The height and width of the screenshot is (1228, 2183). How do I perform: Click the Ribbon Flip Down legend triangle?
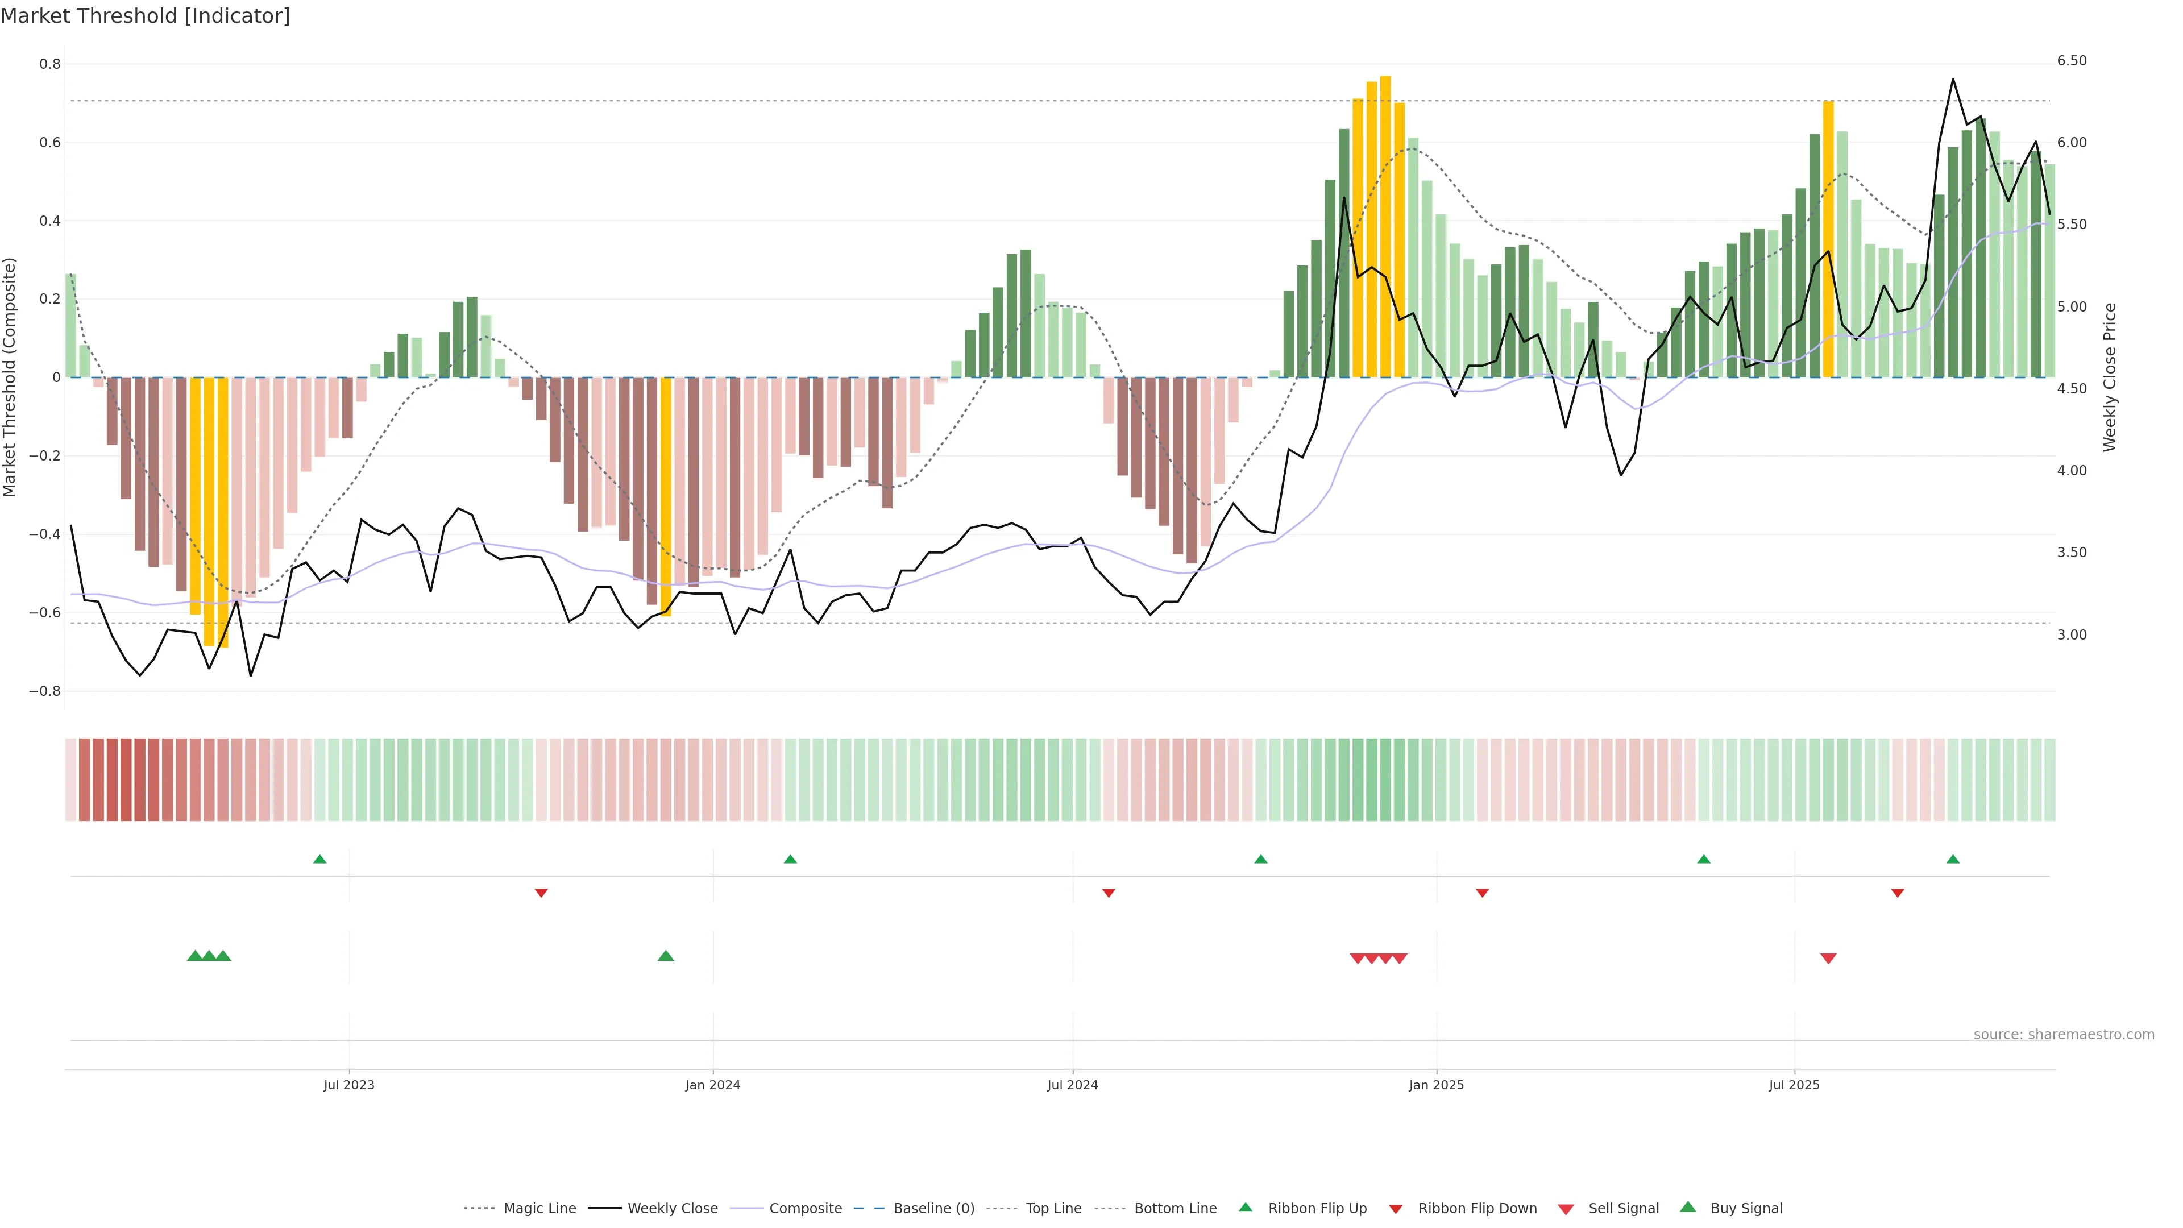point(1396,1209)
